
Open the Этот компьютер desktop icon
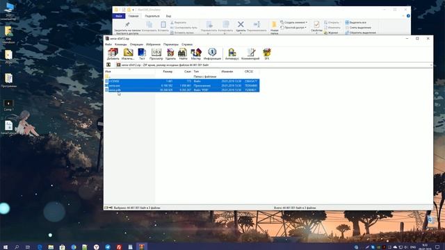[x=8, y=11]
